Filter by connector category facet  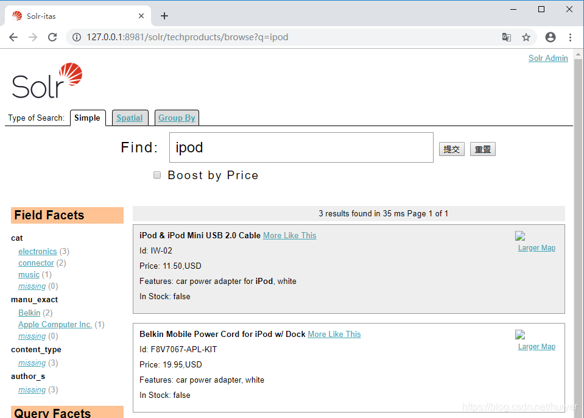coord(36,263)
